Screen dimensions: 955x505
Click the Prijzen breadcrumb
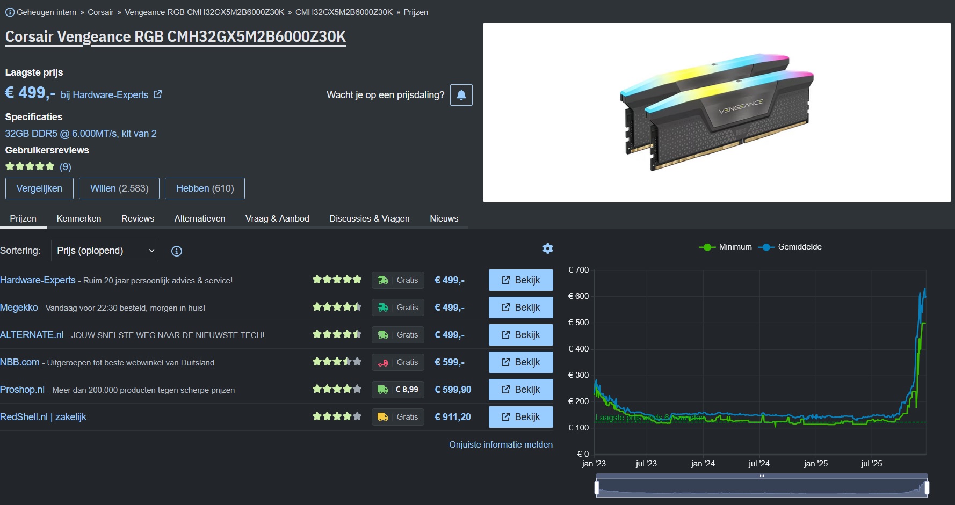coord(416,12)
